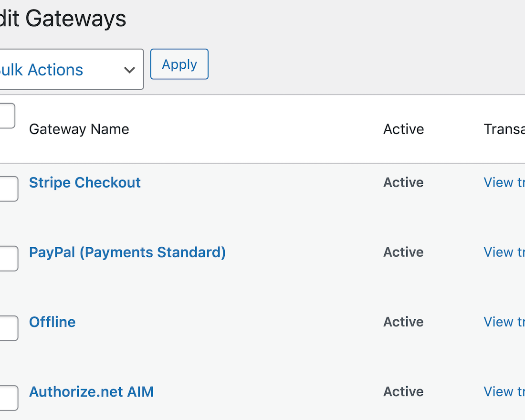Screen dimensions: 525x420
Task: View transactions for the Offline gateway
Action: click(x=504, y=322)
